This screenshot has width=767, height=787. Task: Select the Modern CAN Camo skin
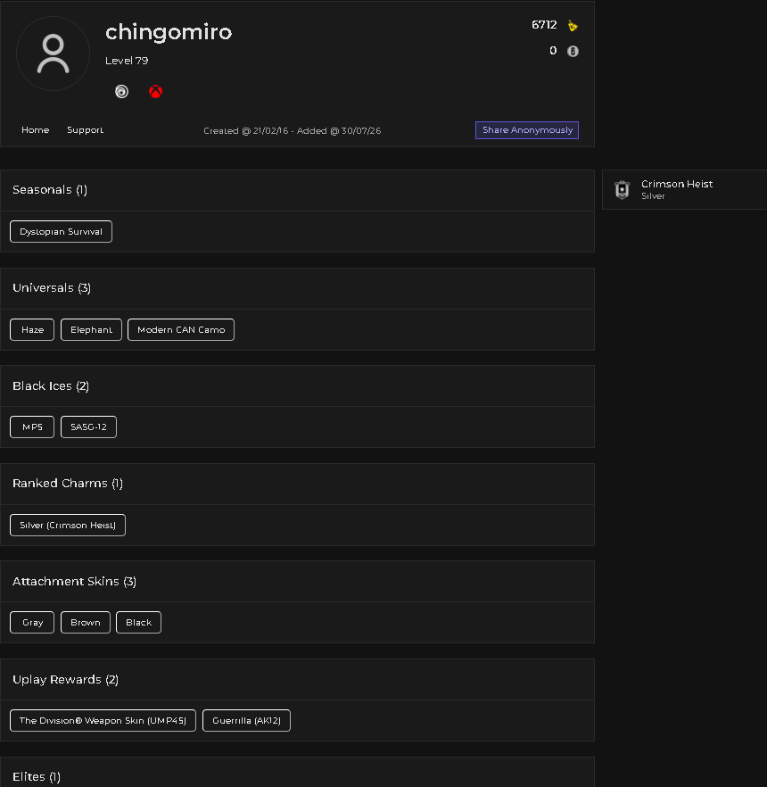coord(181,330)
